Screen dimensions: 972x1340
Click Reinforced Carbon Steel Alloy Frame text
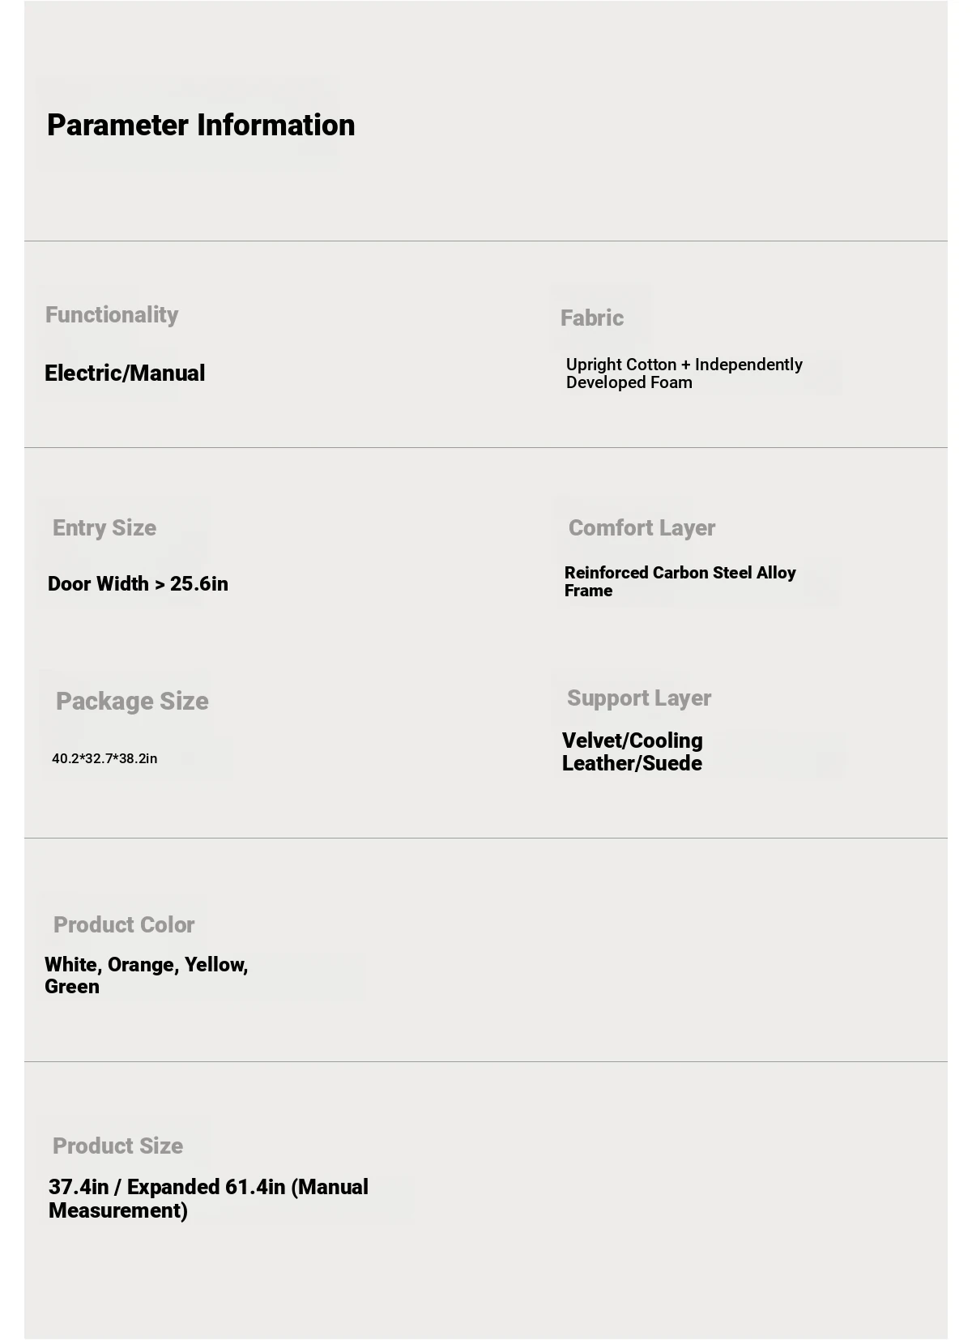680,582
